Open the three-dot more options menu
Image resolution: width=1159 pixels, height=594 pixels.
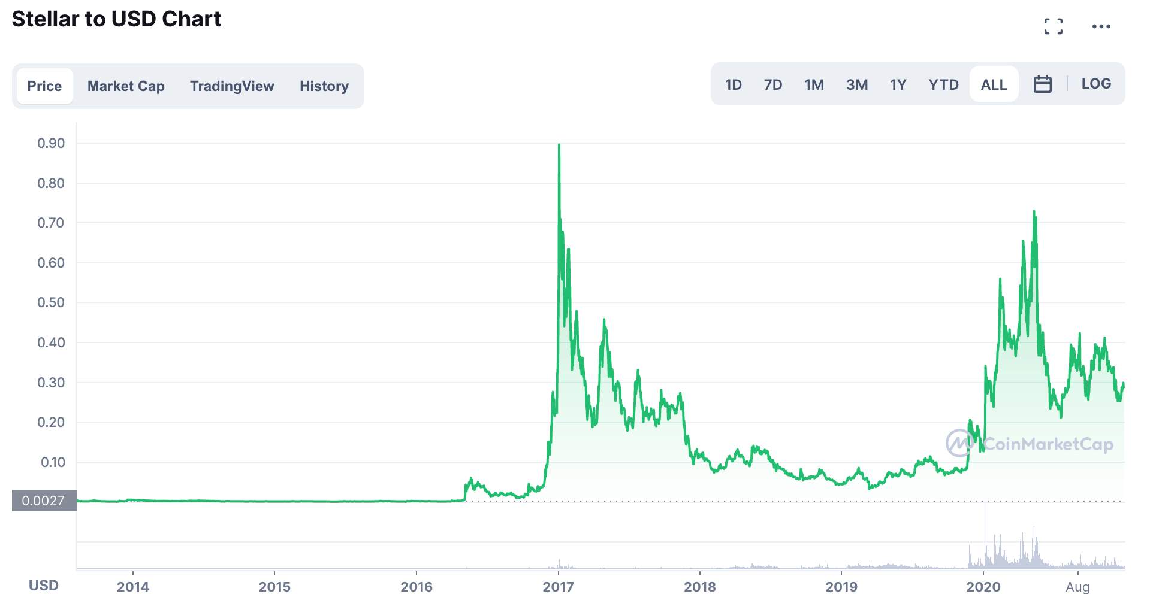tap(1101, 26)
